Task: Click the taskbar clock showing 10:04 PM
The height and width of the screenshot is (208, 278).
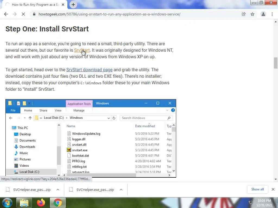Action: pos(264,203)
